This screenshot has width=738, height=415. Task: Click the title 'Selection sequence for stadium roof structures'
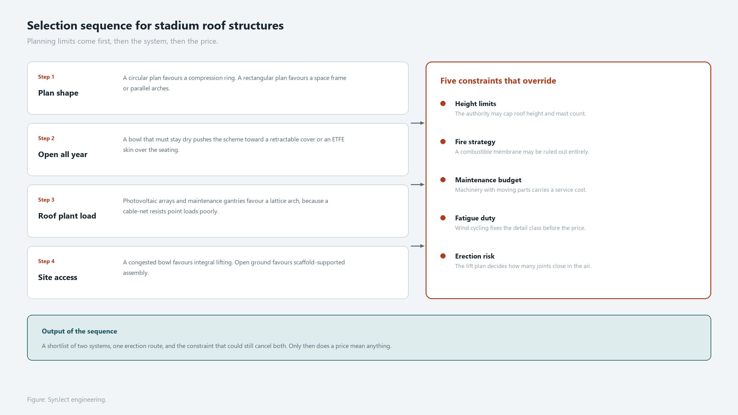coord(155,26)
